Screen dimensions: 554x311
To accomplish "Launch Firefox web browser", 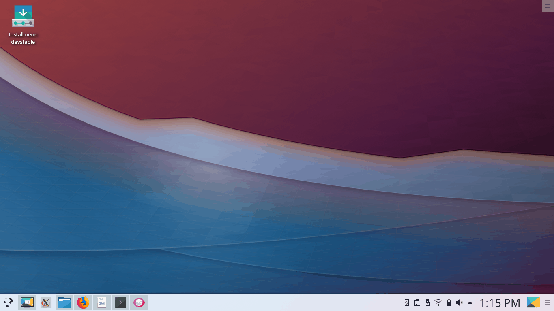I will pos(83,302).
